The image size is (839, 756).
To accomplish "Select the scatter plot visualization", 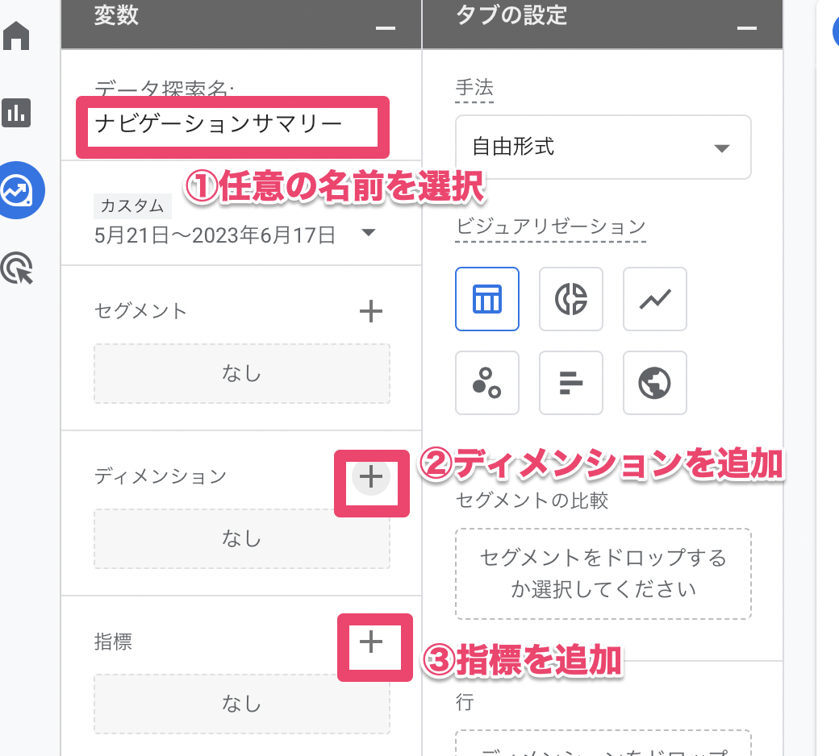I will tap(487, 383).
